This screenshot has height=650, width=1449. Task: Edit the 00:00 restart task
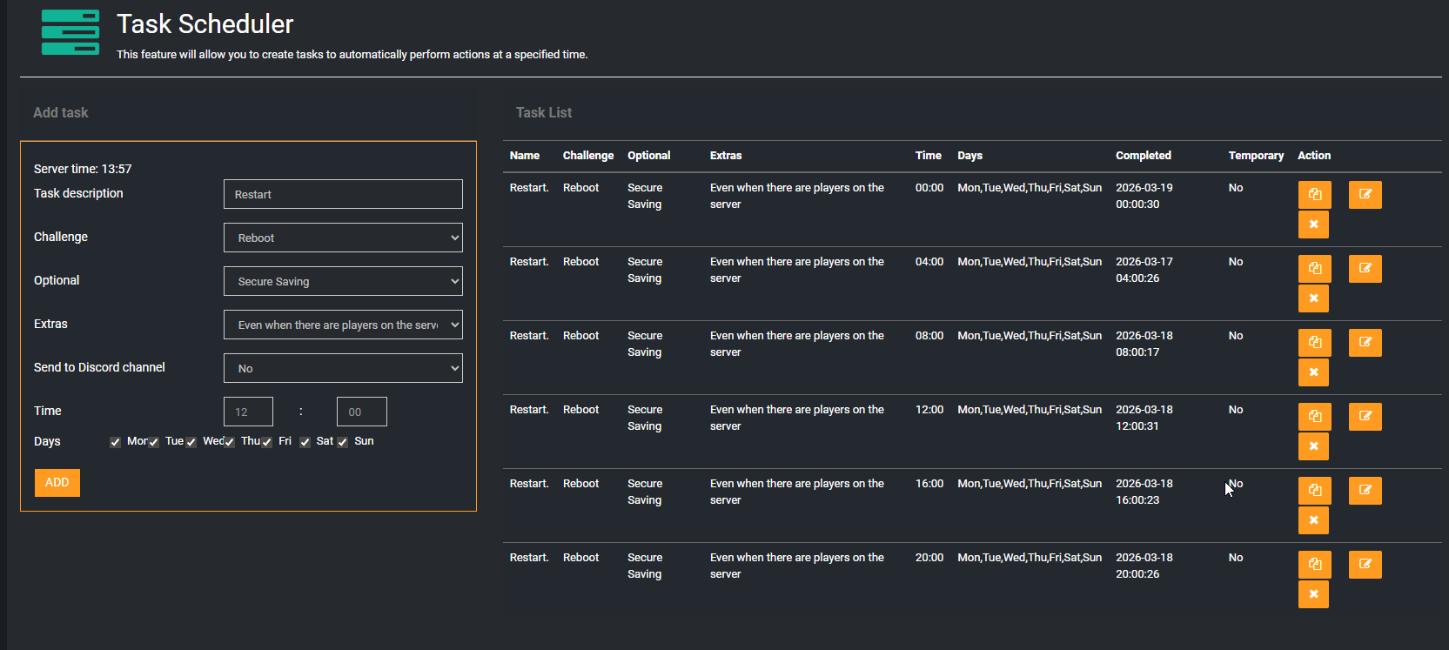tap(1365, 195)
